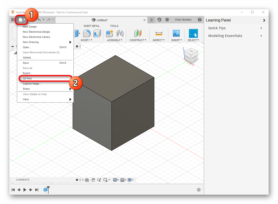
Task: Expand the MODIFY dropdown menu
Action: point(86,40)
